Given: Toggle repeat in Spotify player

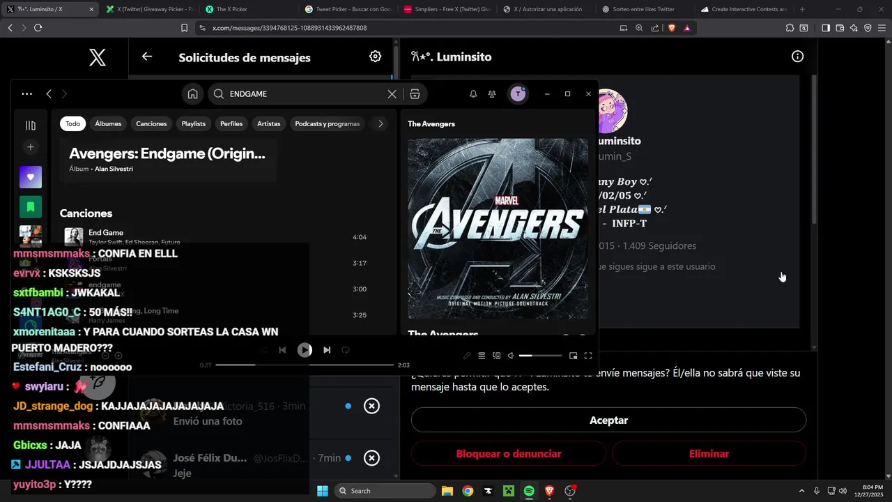Looking at the screenshot, I should (x=346, y=350).
